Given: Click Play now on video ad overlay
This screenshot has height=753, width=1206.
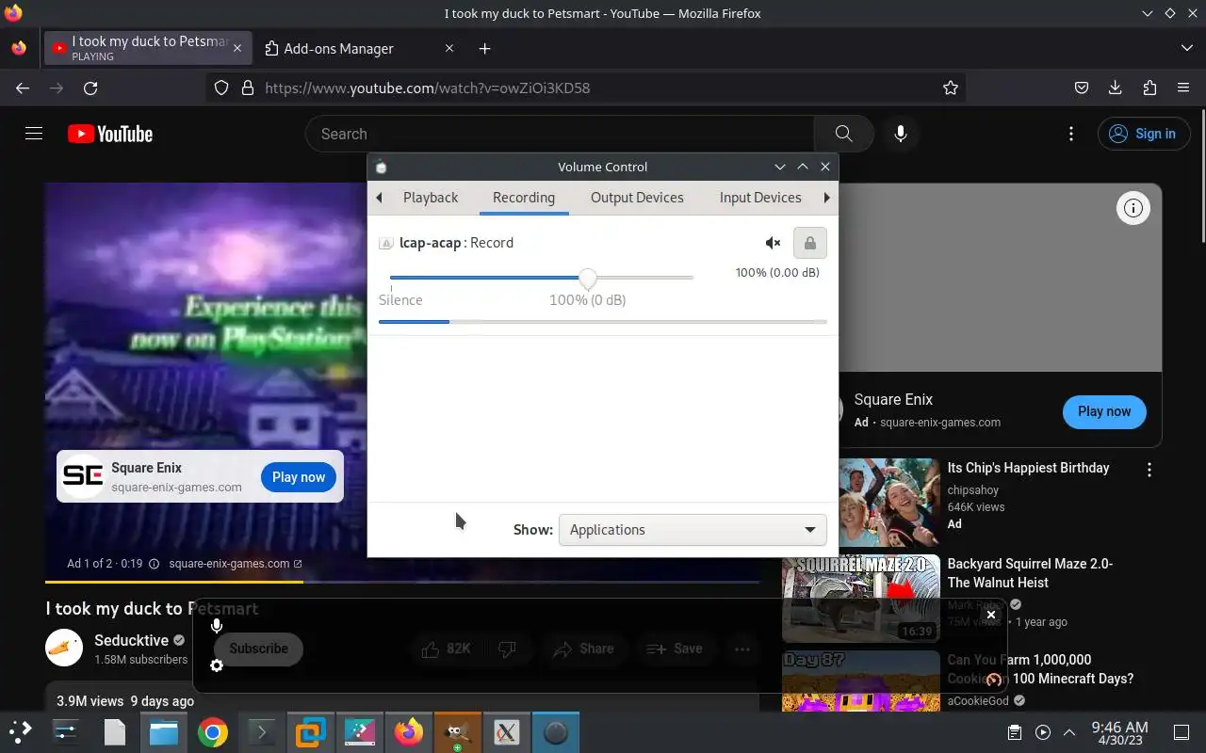Looking at the screenshot, I should point(299,477).
